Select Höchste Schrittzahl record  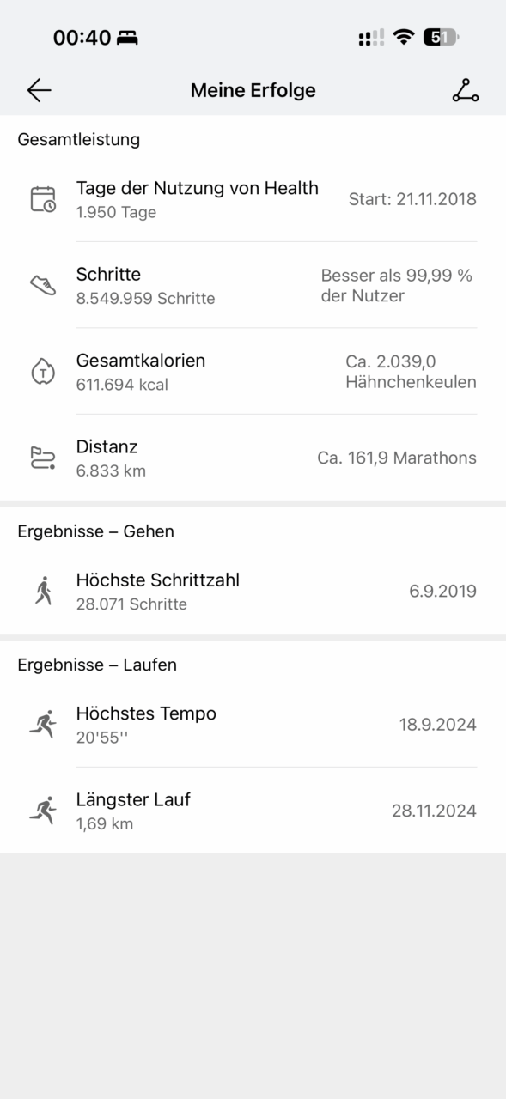(253, 591)
